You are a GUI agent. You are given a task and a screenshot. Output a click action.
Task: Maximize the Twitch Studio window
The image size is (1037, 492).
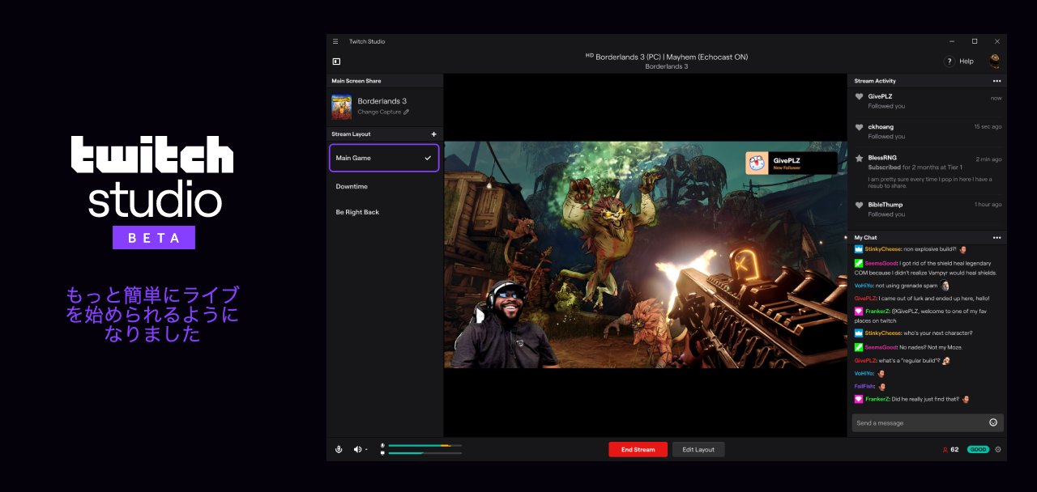coord(975,41)
